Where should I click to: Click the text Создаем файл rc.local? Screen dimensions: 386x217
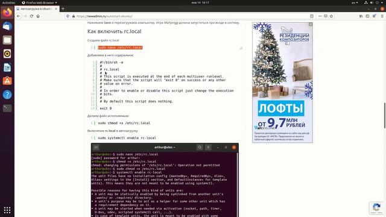pos(103,40)
